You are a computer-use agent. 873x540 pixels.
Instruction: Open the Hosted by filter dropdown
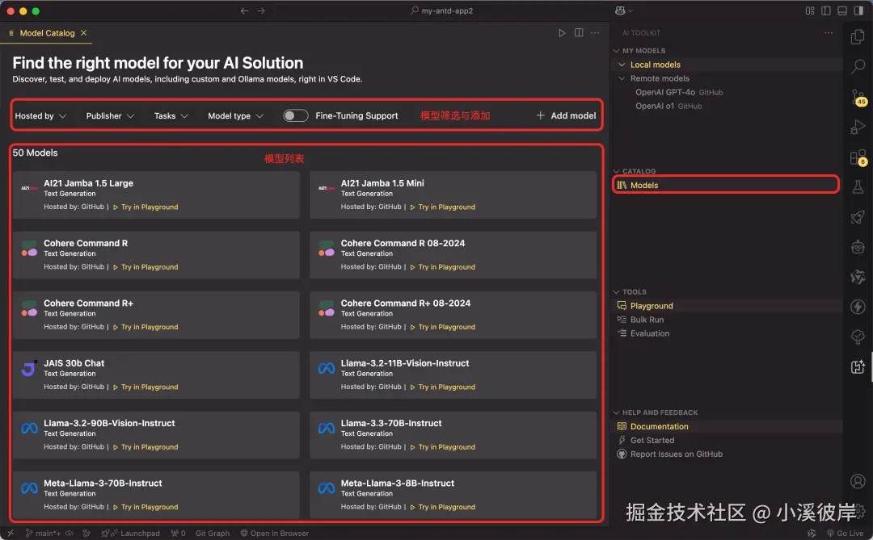pos(40,115)
